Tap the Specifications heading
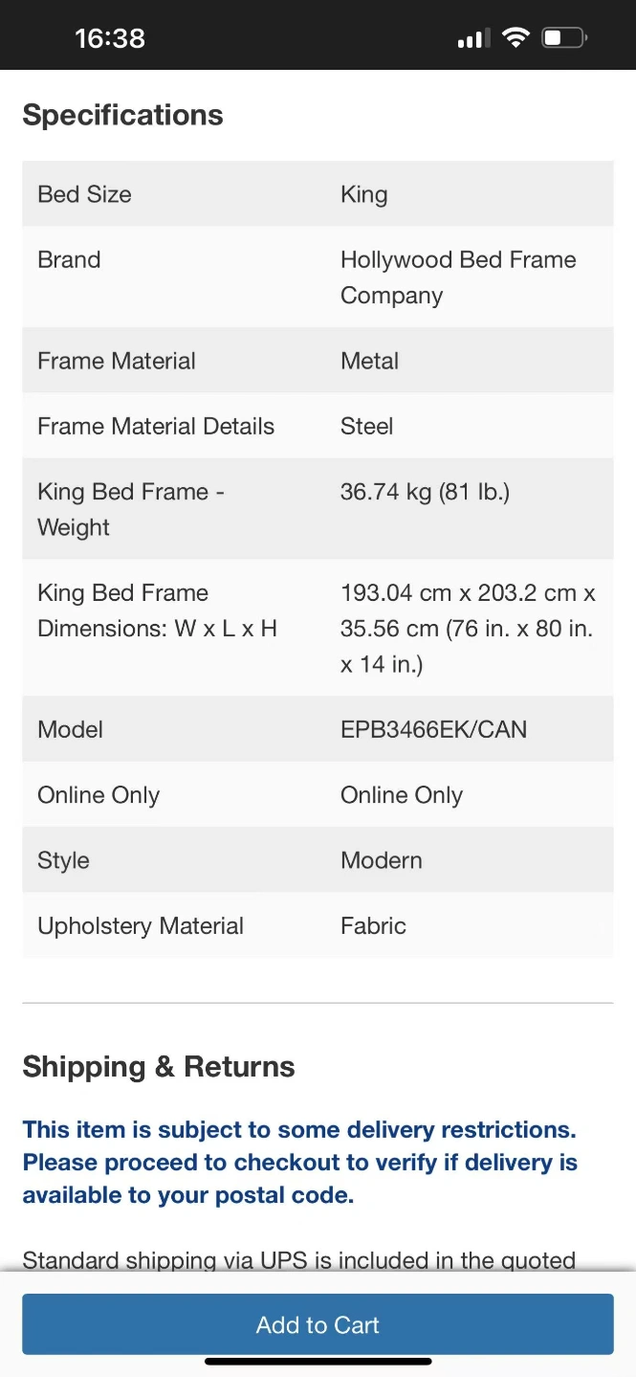The height and width of the screenshot is (1377, 636). point(122,115)
